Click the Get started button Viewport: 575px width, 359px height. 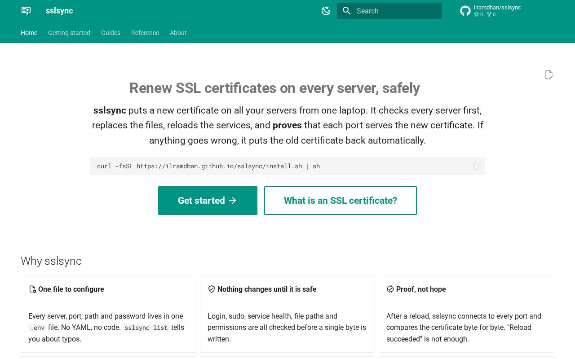tap(208, 201)
